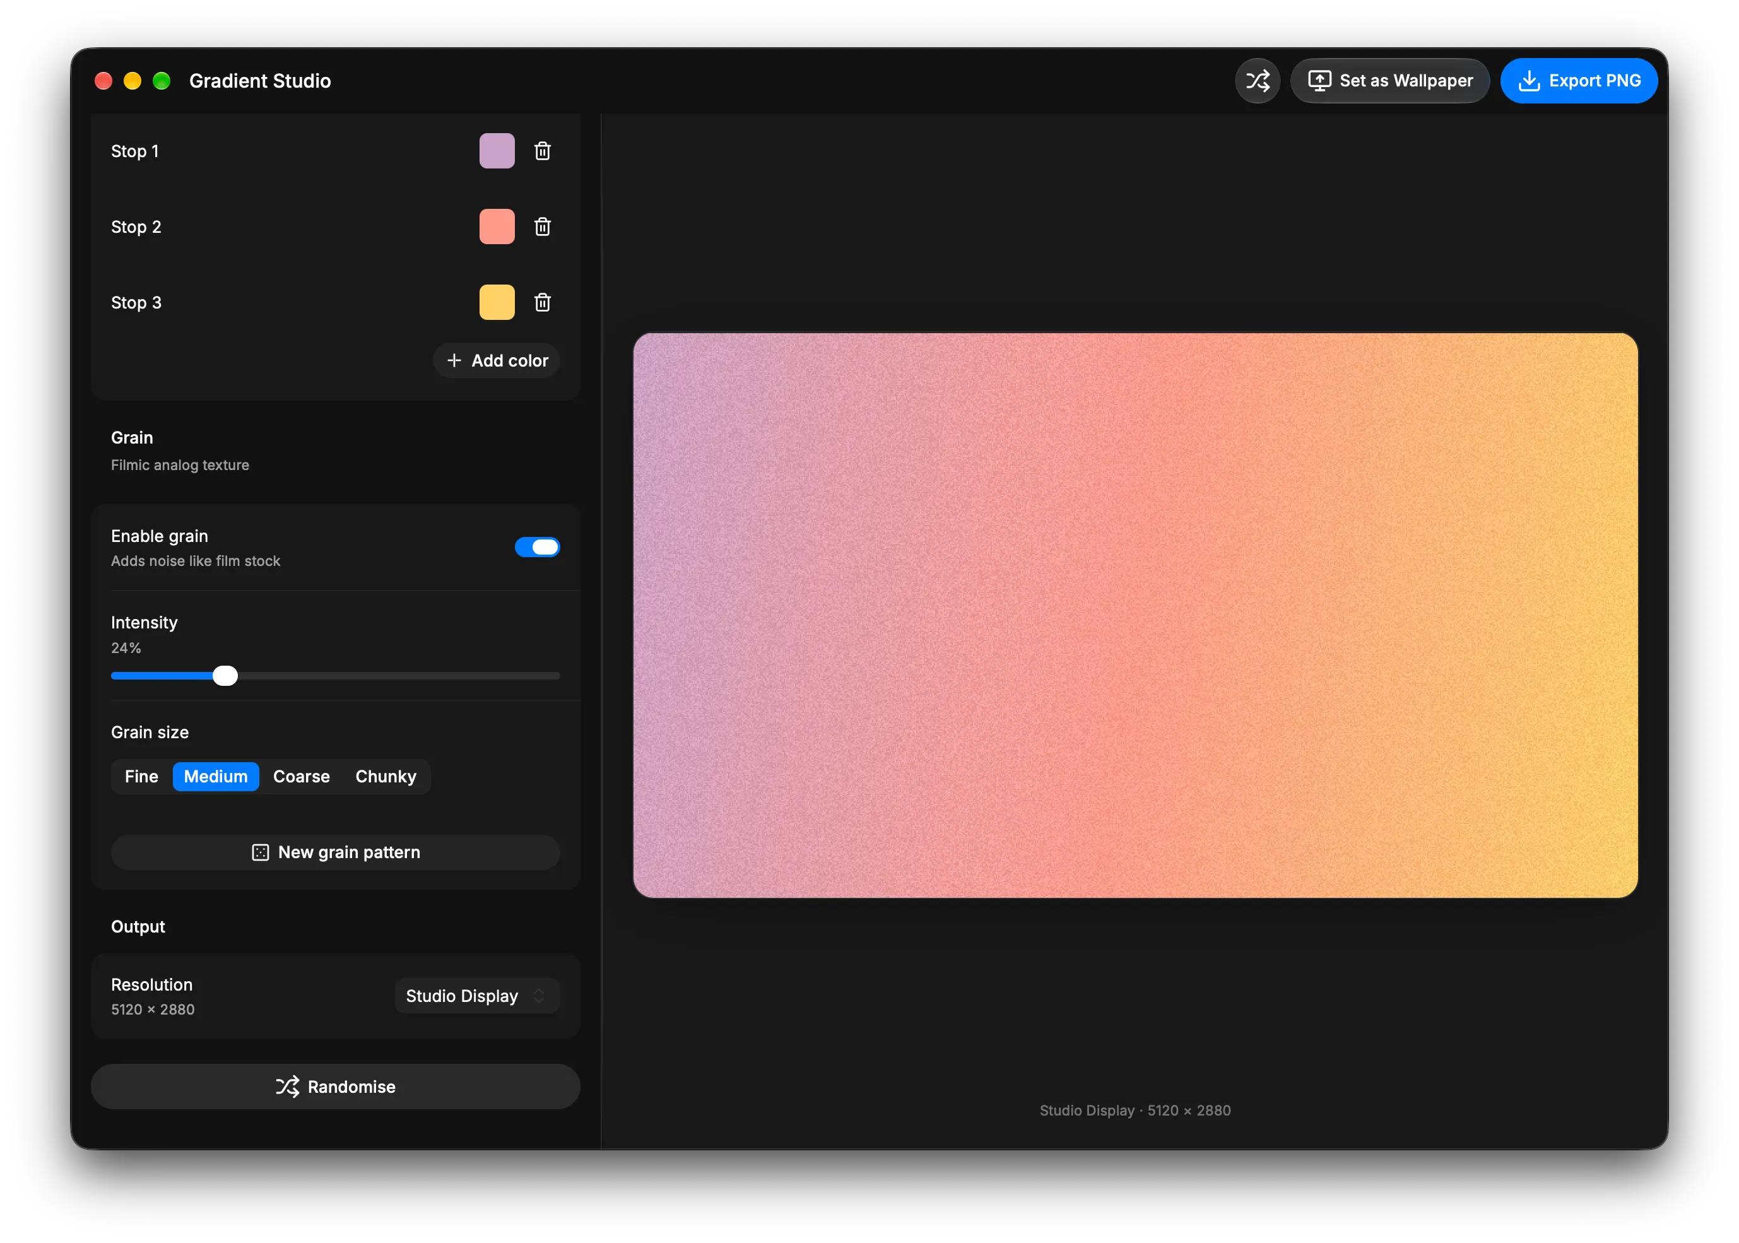Click Set as Wallpaper button
This screenshot has height=1243, width=1739.
[1390, 80]
